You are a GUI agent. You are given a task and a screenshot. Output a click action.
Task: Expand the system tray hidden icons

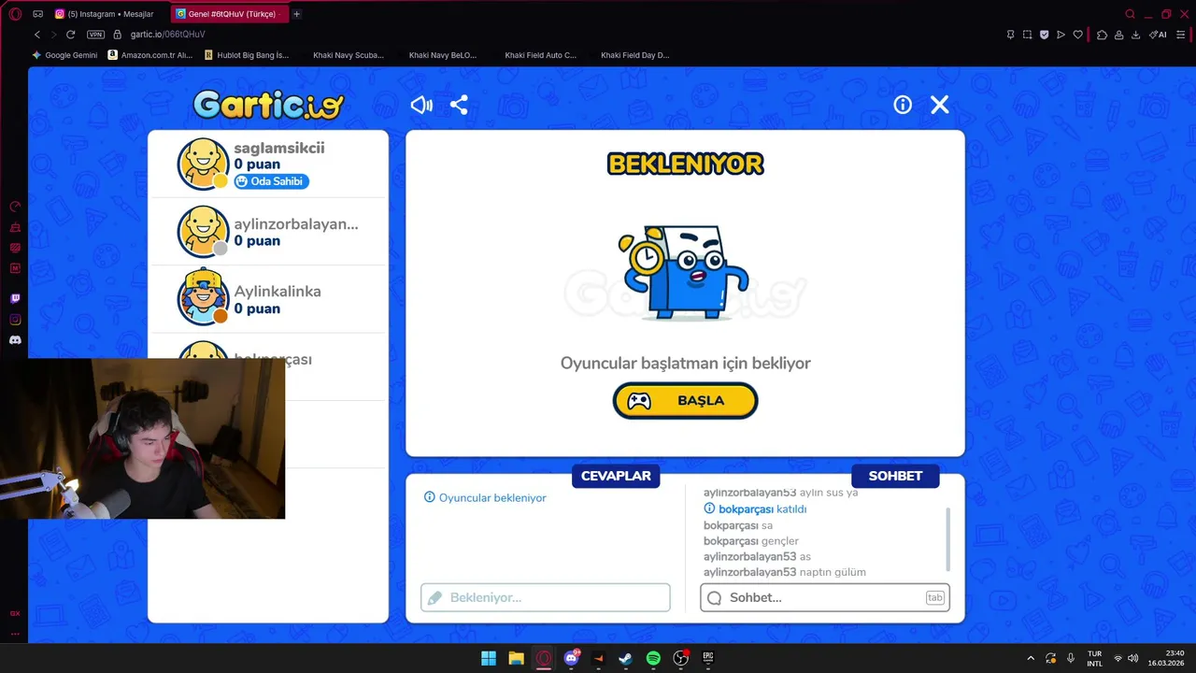click(1031, 658)
